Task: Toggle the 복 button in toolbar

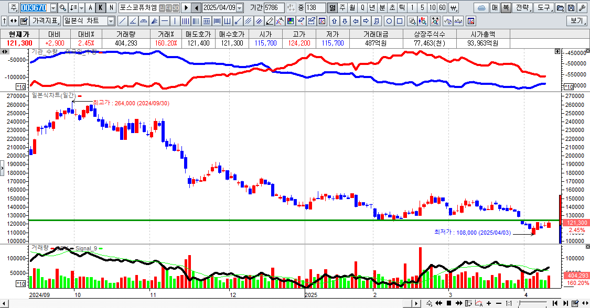Action: point(506,7)
